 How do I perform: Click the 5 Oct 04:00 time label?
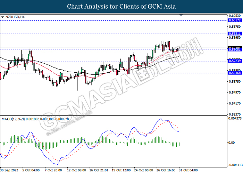click(31, 170)
